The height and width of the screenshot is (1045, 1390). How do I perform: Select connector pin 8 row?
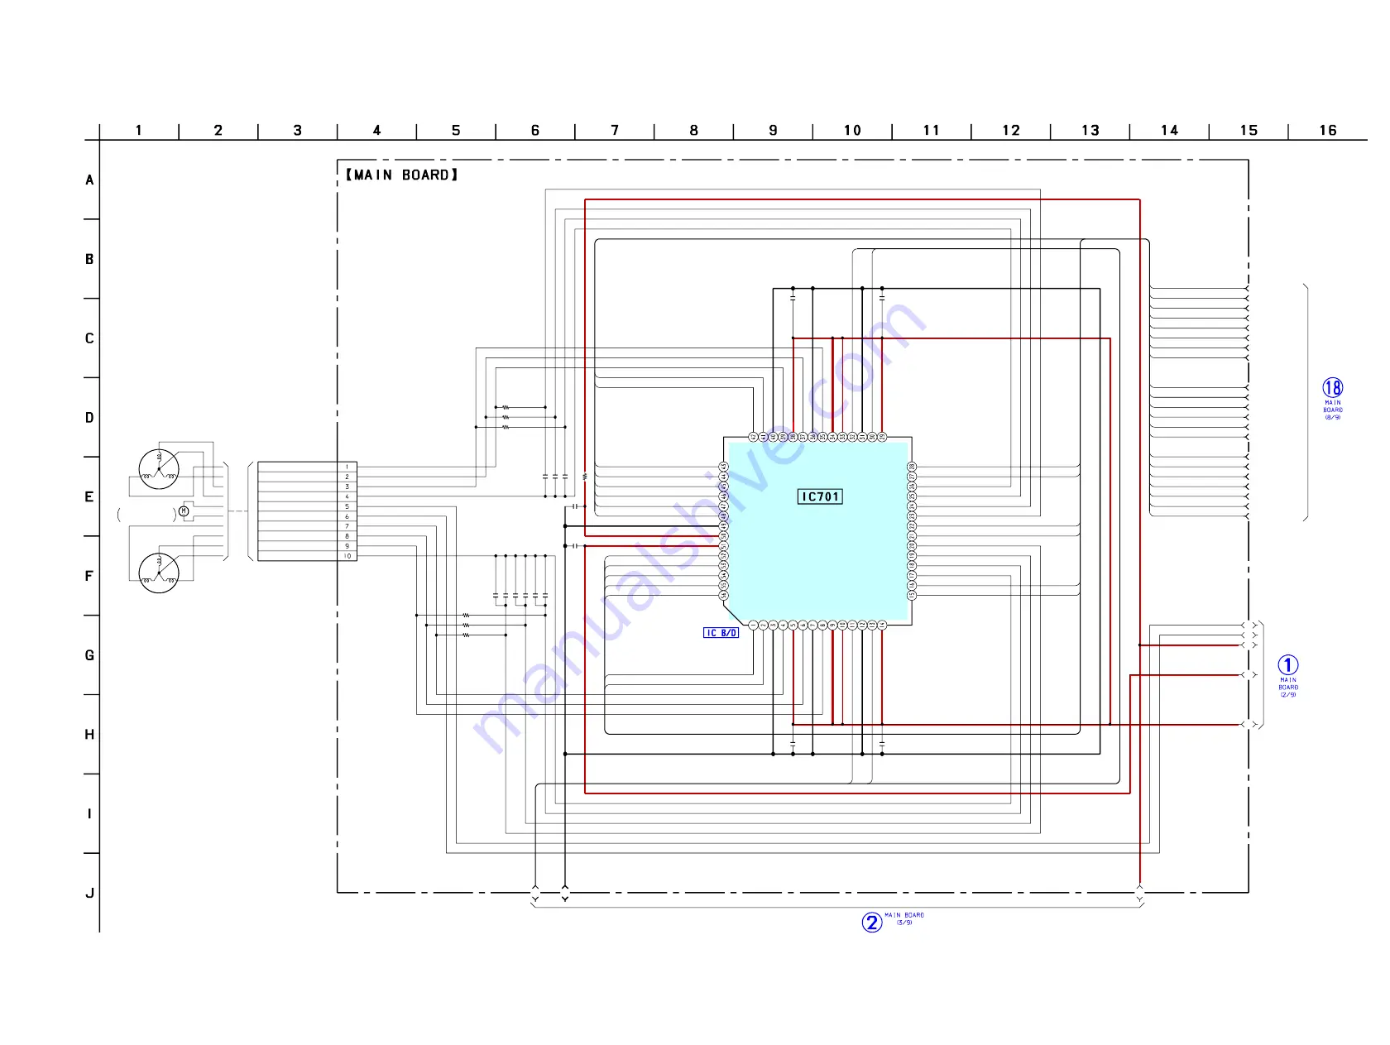[x=307, y=536]
